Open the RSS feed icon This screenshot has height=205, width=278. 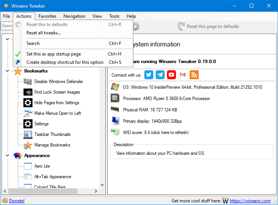(194, 75)
